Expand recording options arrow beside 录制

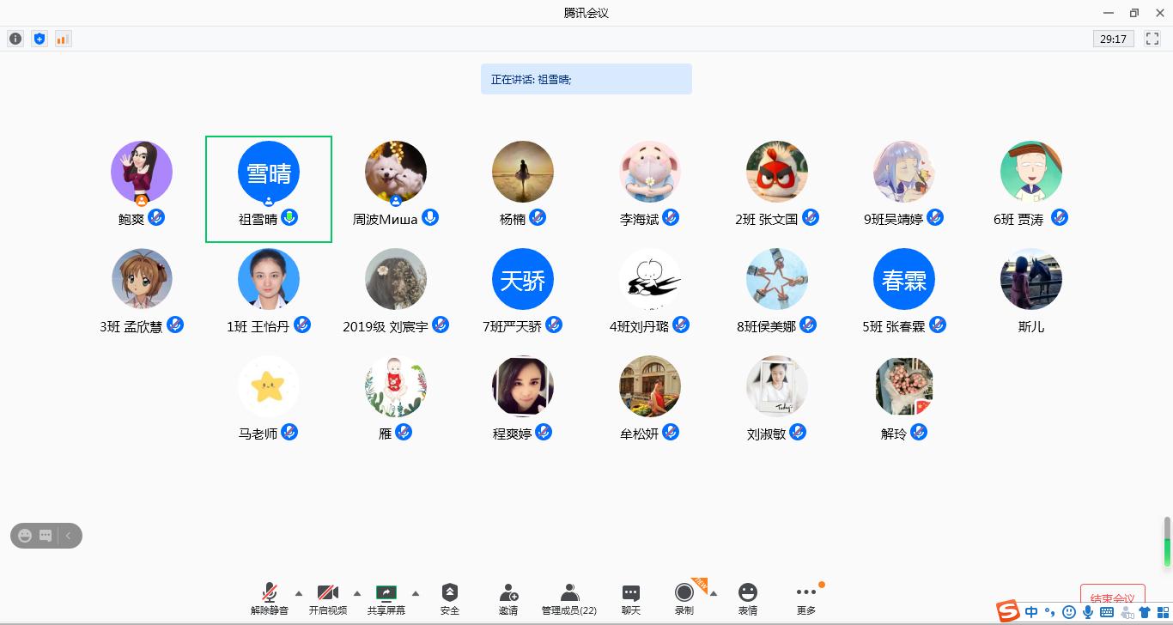click(x=713, y=593)
